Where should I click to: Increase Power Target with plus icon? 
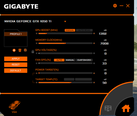click(94, 73)
